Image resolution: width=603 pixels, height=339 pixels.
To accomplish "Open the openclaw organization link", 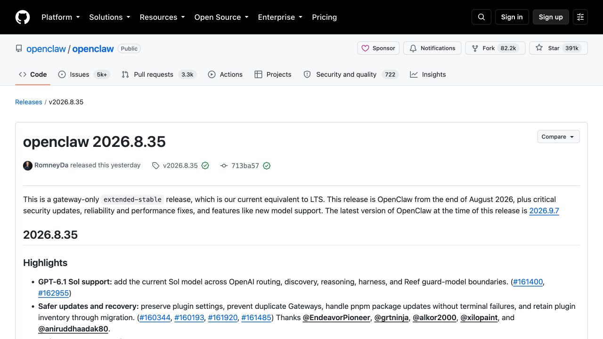I will 46,48.
